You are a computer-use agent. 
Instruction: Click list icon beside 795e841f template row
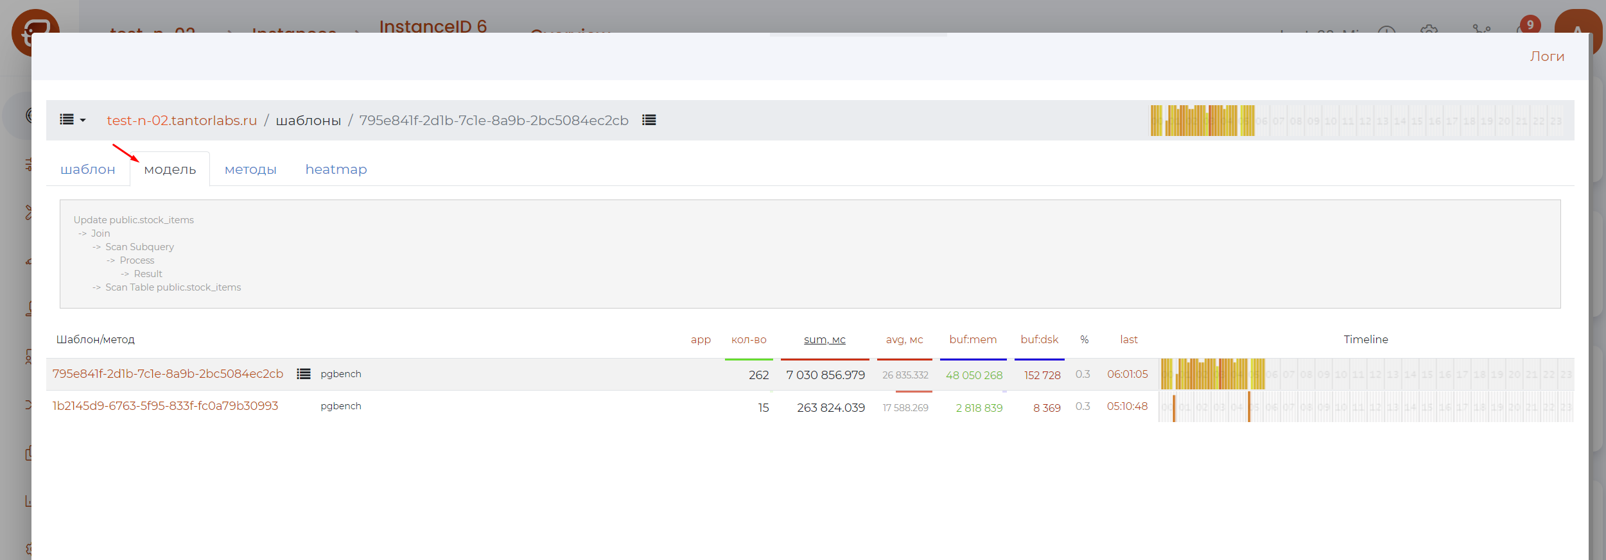[x=303, y=374]
